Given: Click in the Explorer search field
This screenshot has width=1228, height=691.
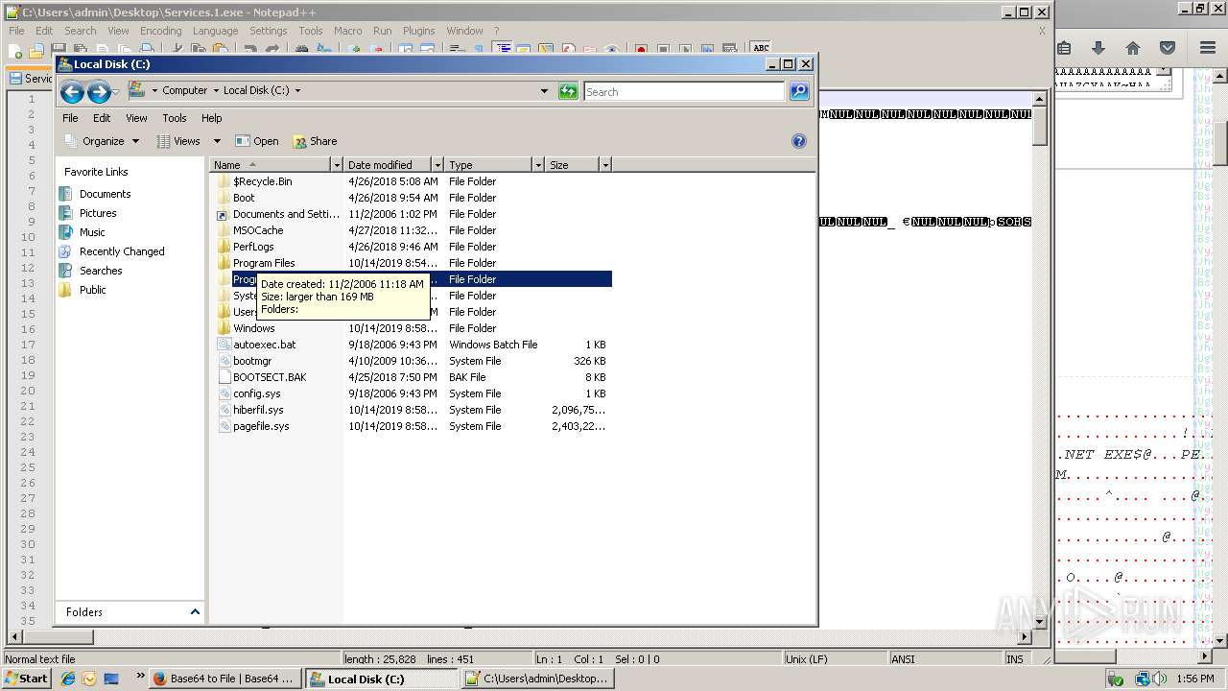Looking at the screenshot, I should click(684, 91).
